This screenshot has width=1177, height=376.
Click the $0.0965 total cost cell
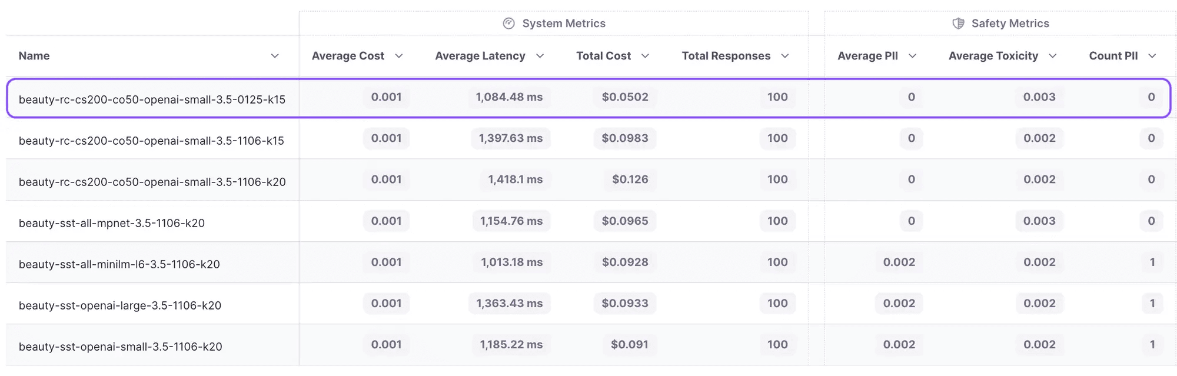(x=625, y=221)
